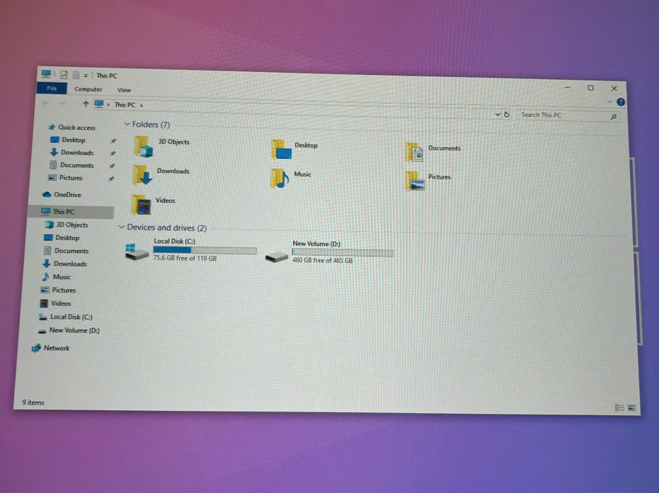
Task: Switch to details view icon in status bar
Action: tap(619, 407)
